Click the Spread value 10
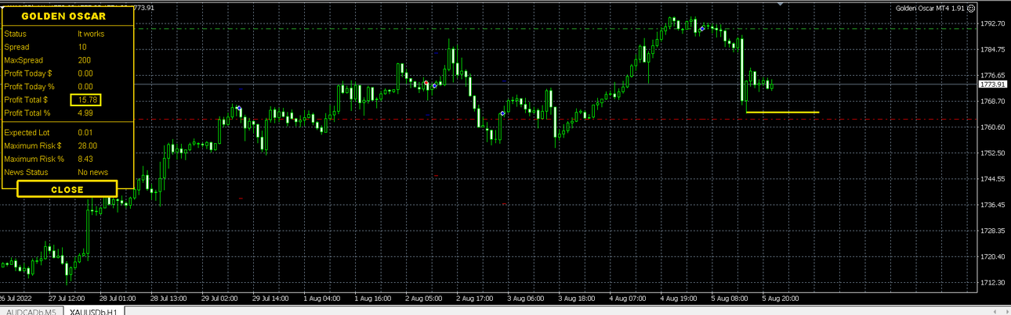The width and height of the screenshot is (1011, 315). pos(82,47)
